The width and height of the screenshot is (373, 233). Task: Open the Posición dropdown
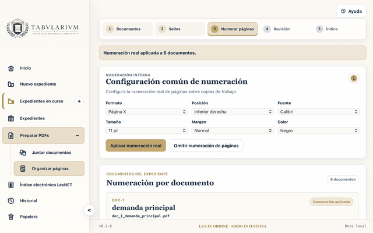pyautogui.click(x=233, y=112)
